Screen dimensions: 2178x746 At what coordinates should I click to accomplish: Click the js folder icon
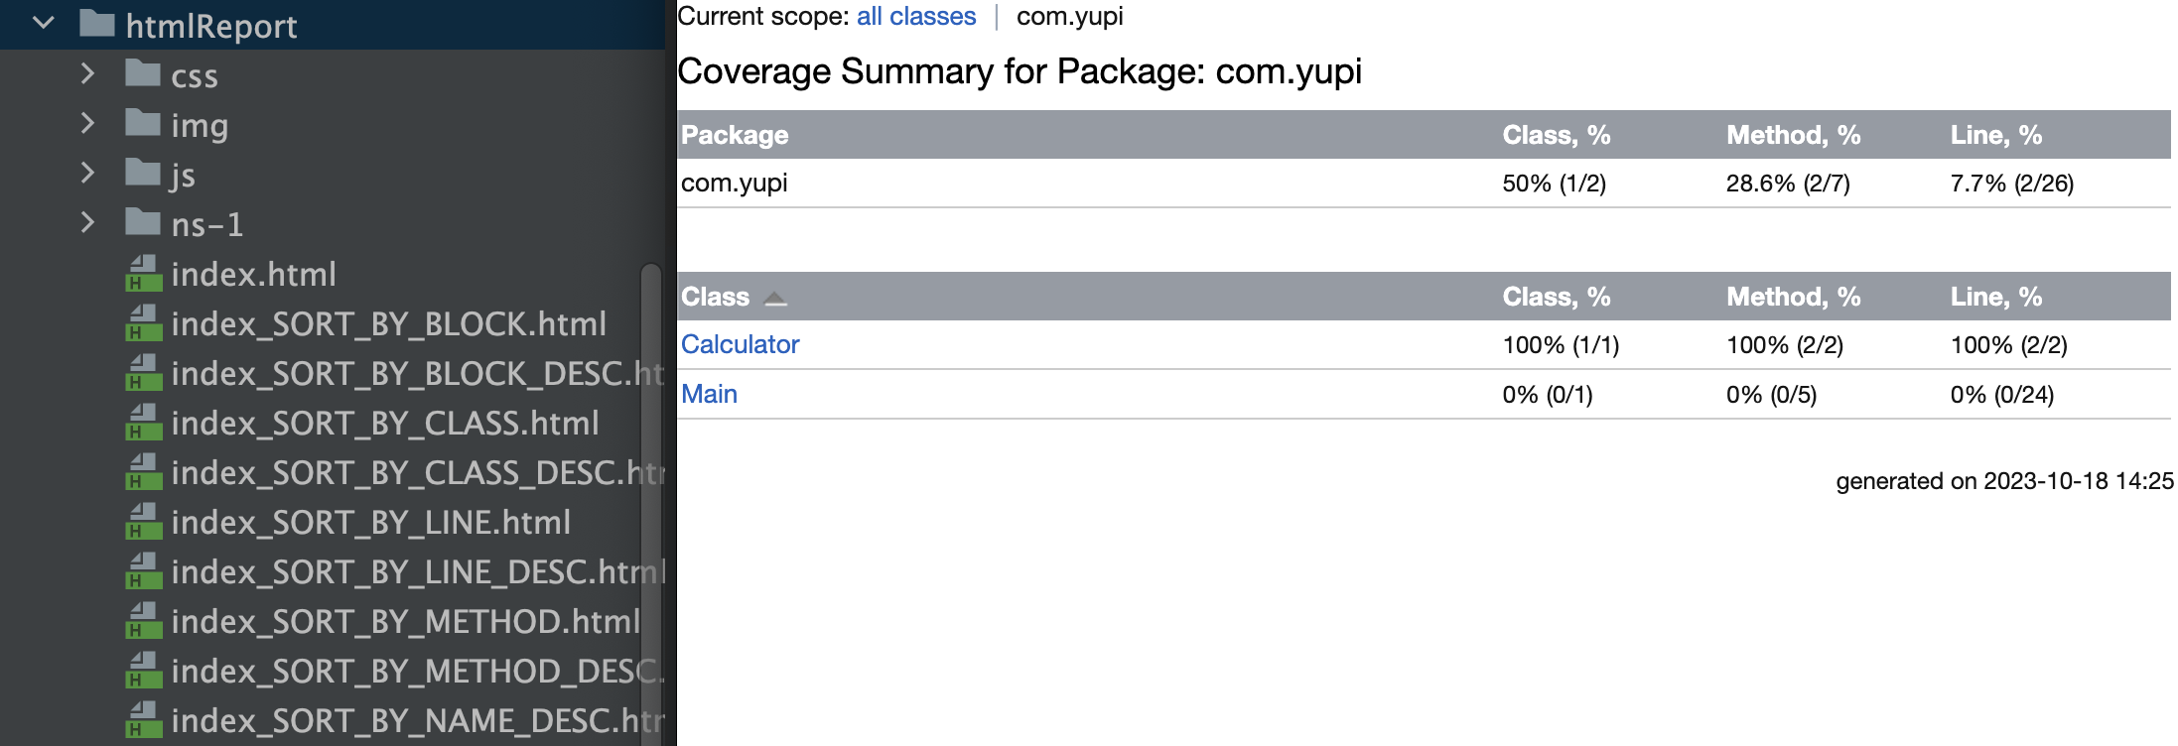coord(143,173)
